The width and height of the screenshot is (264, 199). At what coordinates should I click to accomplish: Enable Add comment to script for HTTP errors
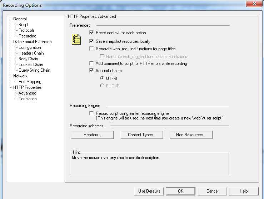click(91, 63)
